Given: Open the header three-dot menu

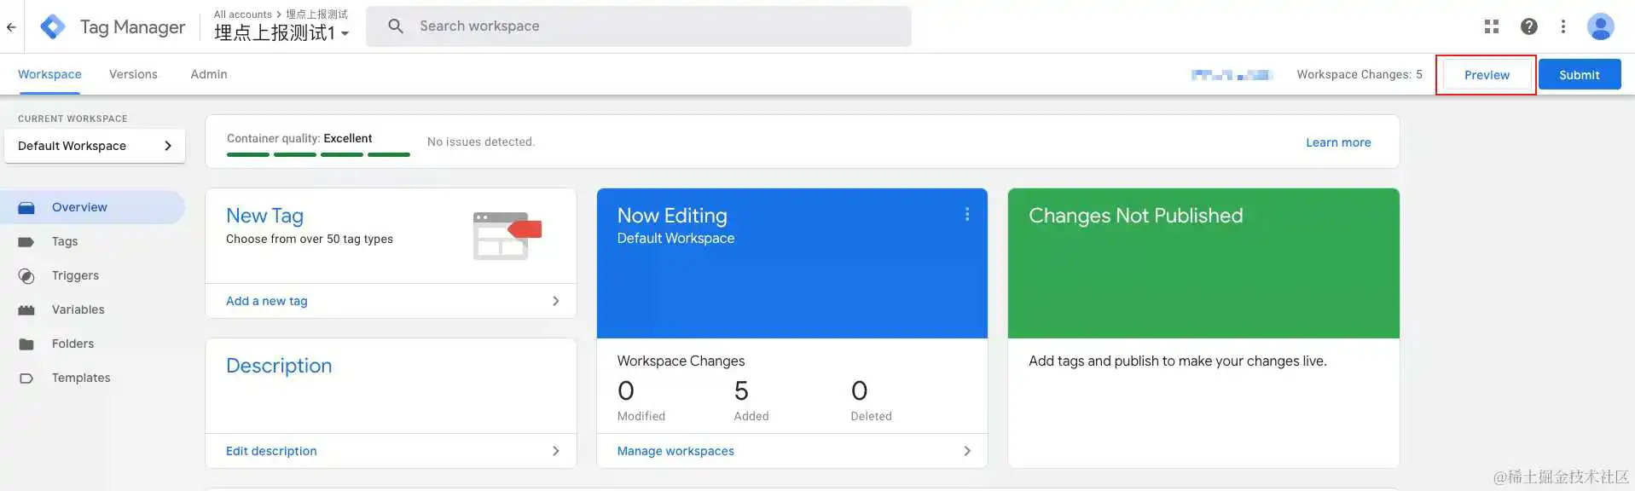Looking at the screenshot, I should click(x=1563, y=26).
